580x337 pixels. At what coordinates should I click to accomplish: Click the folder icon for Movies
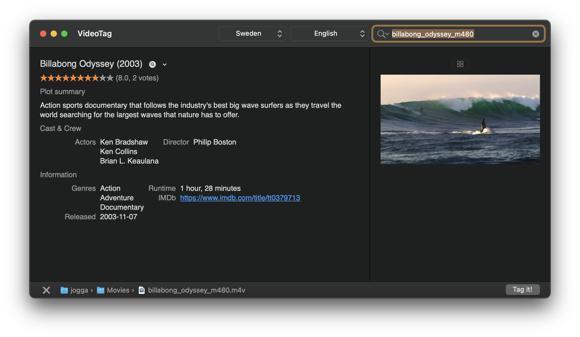pos(100,289)
